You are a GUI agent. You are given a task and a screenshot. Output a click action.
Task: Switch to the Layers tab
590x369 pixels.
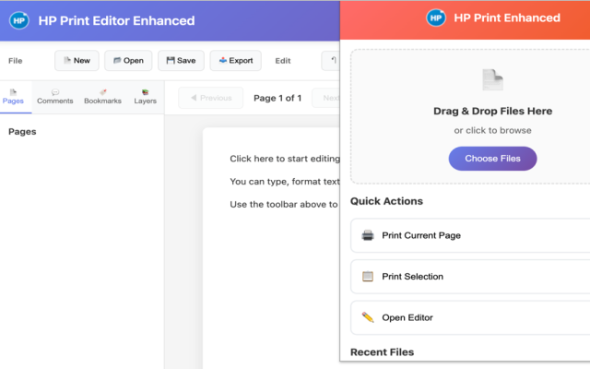[145, 97]
